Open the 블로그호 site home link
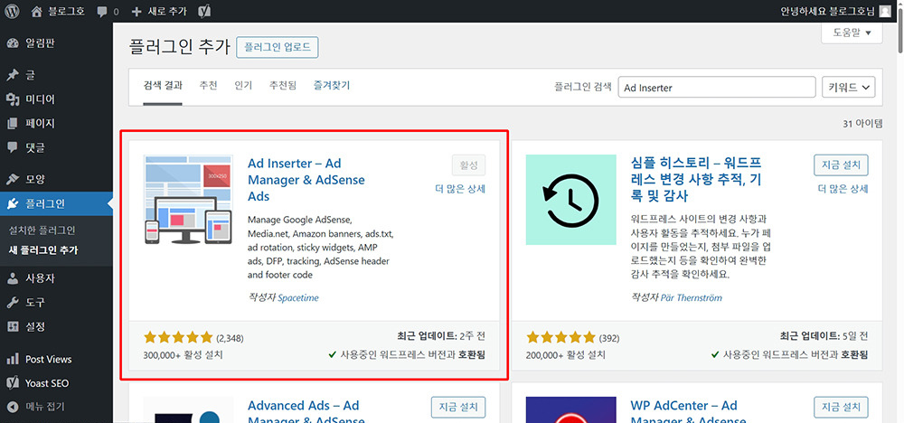 tap(59, 11)
